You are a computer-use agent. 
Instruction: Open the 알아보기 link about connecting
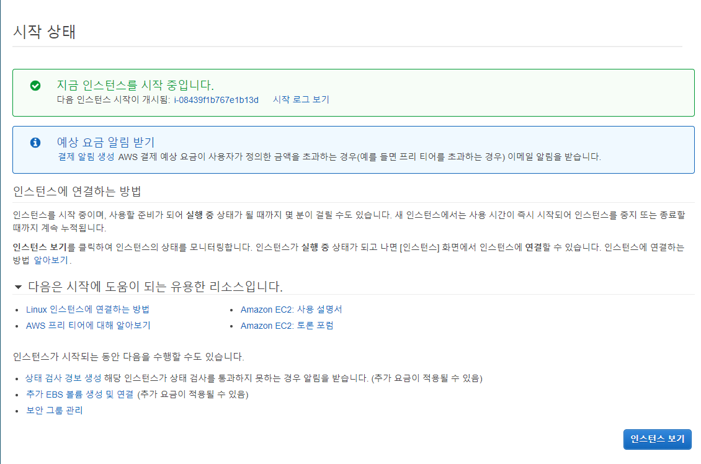click(51, 260)
